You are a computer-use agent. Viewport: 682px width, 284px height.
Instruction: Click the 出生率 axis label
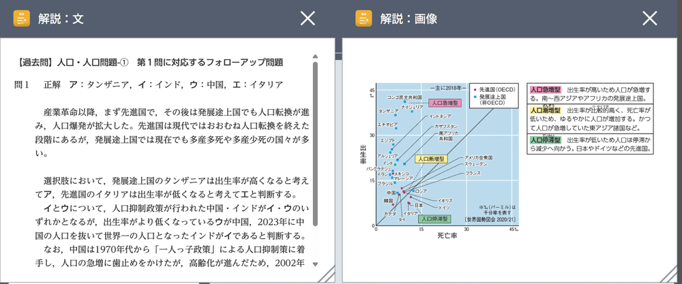pos(363,155)
